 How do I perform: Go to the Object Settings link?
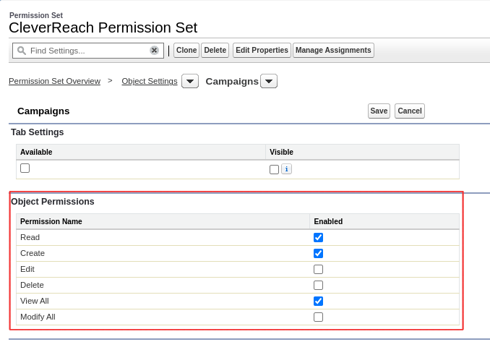[x=150, y=81]
